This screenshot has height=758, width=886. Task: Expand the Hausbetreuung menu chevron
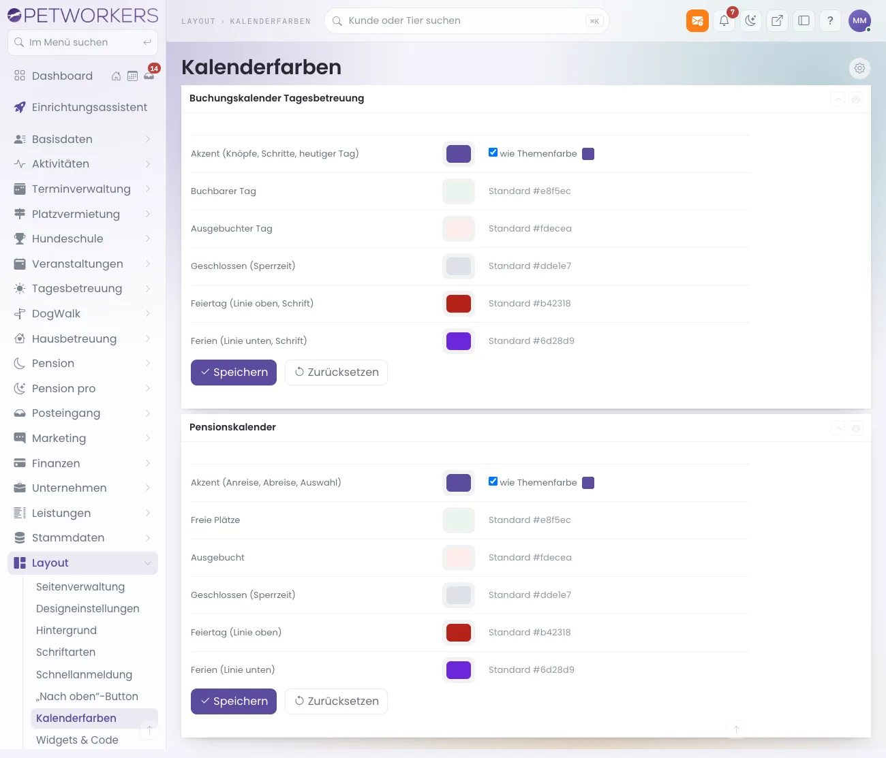[148, 338]
